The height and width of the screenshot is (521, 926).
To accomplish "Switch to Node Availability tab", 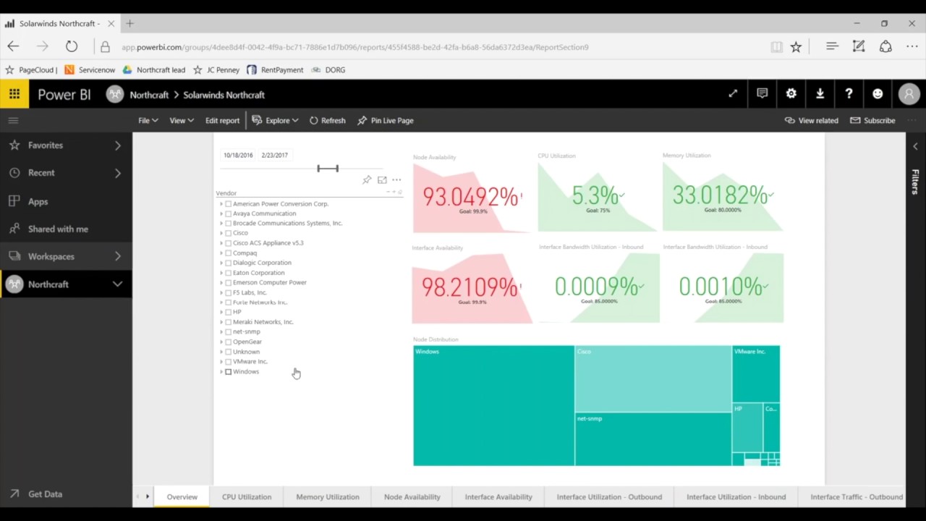I will click(412, 496).
